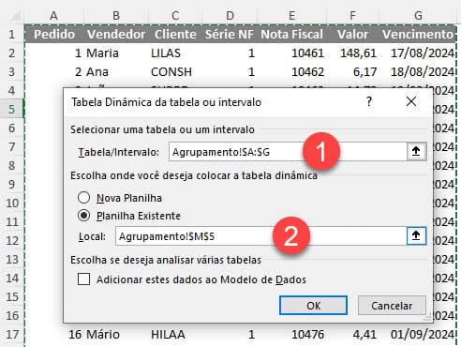Select column B header

[x=116, y=16]
